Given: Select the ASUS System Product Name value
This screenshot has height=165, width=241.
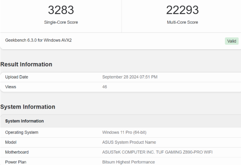Looking at the screenshot, I should coord(129,142).
